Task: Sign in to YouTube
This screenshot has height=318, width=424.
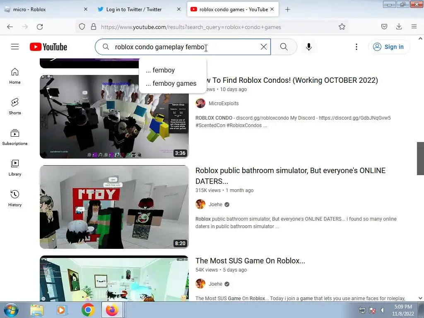Action: pyautogui.click(x=389, y=47)
